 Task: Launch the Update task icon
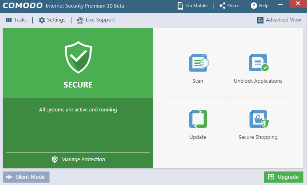[x=198, y=119]
